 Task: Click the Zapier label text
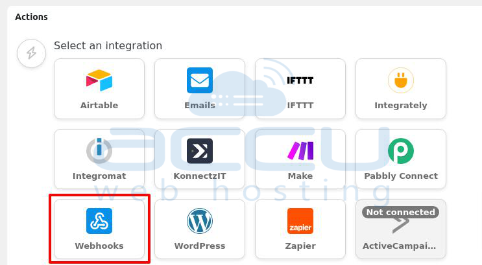(x=300, y=246)
